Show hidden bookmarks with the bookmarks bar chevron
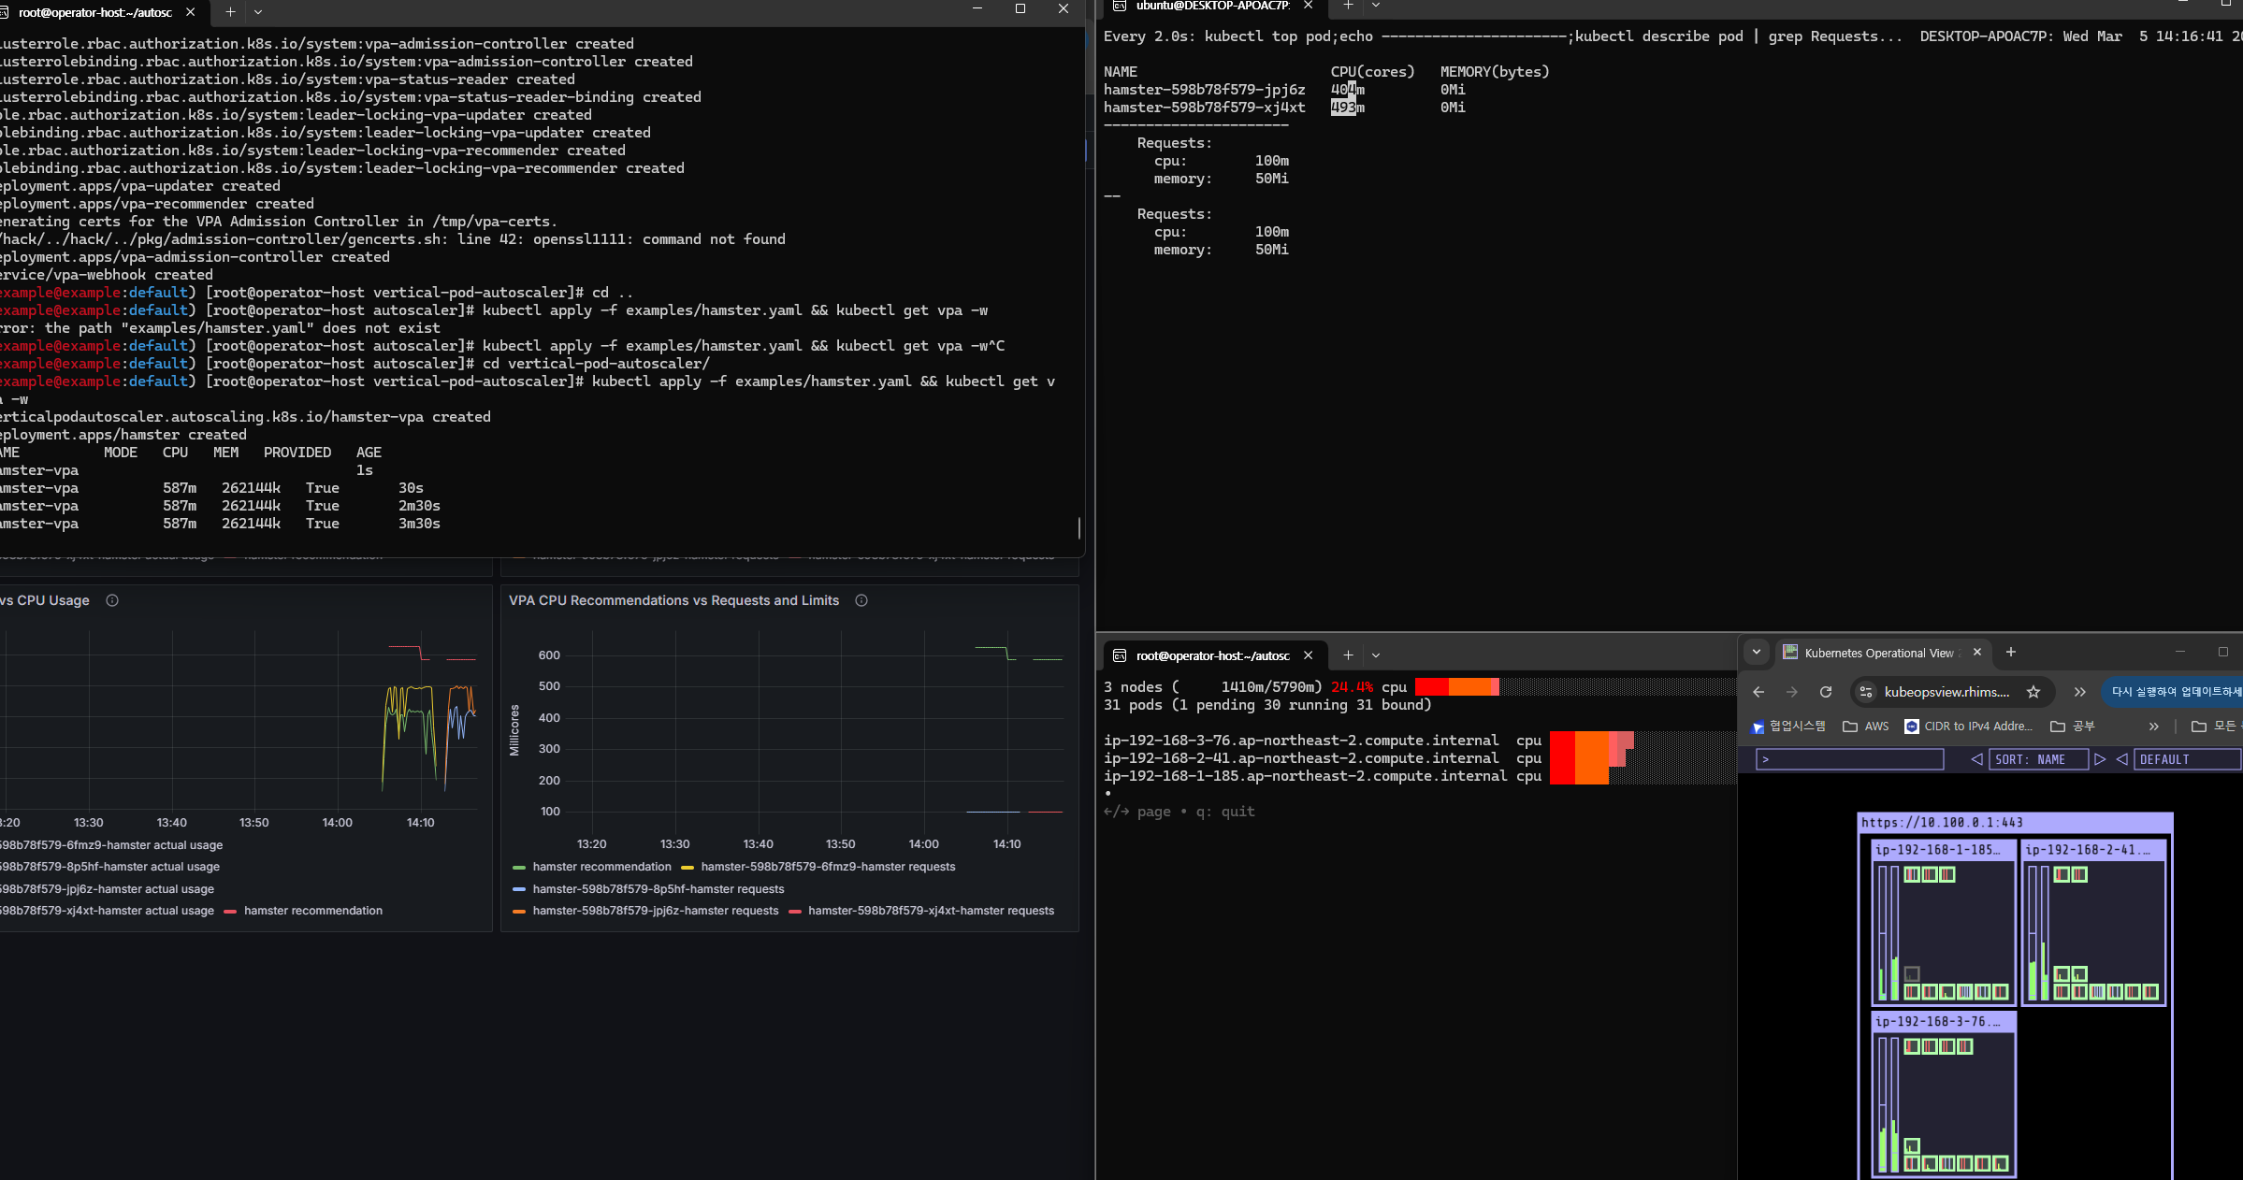 (x=2153, y=727)
